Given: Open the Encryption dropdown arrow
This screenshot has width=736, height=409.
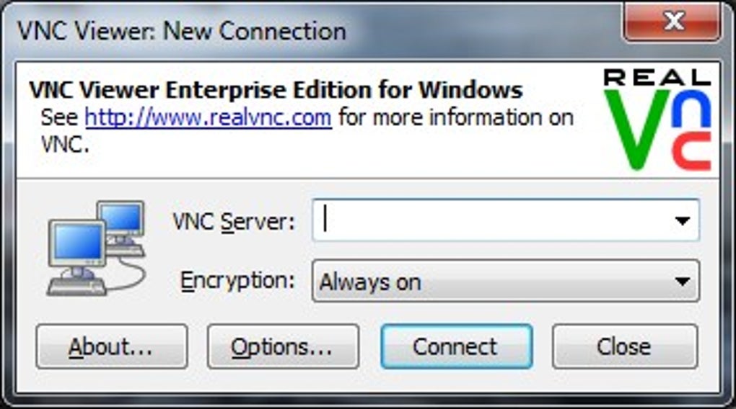Looking at the screenshot, I should pos(682,282).
